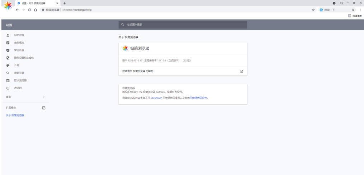The image size is (364, 175).
Task: Bookmark this page with the star
Action: coord(313,10)
